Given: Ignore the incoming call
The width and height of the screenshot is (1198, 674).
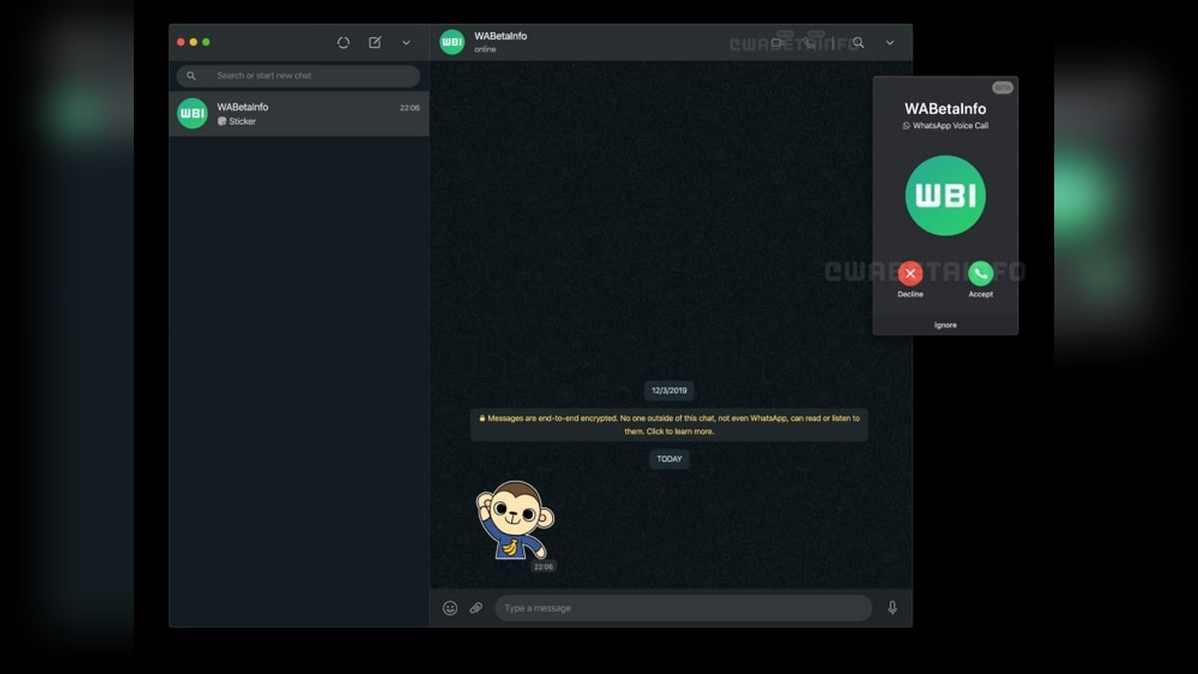Looking at the screenshot, I should [x=944, y=326].
